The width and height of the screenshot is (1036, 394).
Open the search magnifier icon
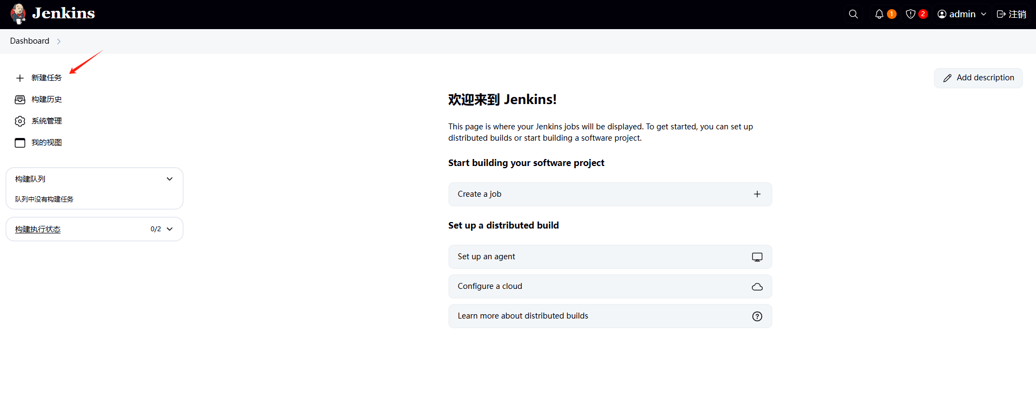tap(853, 14)
